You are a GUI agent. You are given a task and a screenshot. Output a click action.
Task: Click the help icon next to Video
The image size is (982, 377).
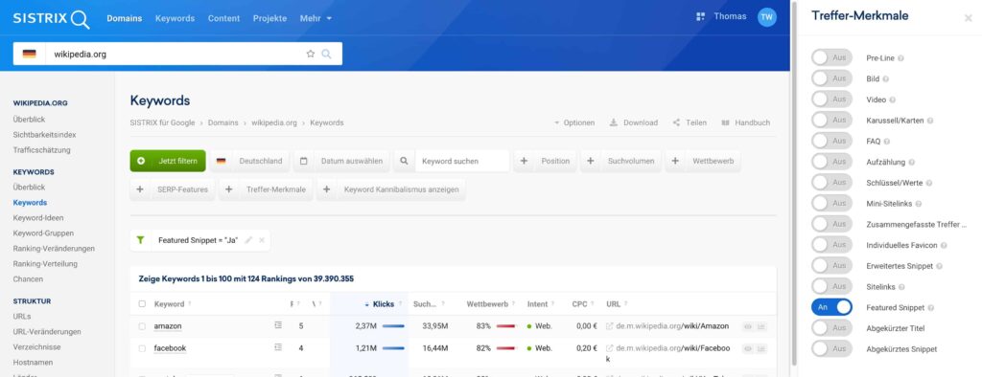pyautogui.click(x=893, y=100)
